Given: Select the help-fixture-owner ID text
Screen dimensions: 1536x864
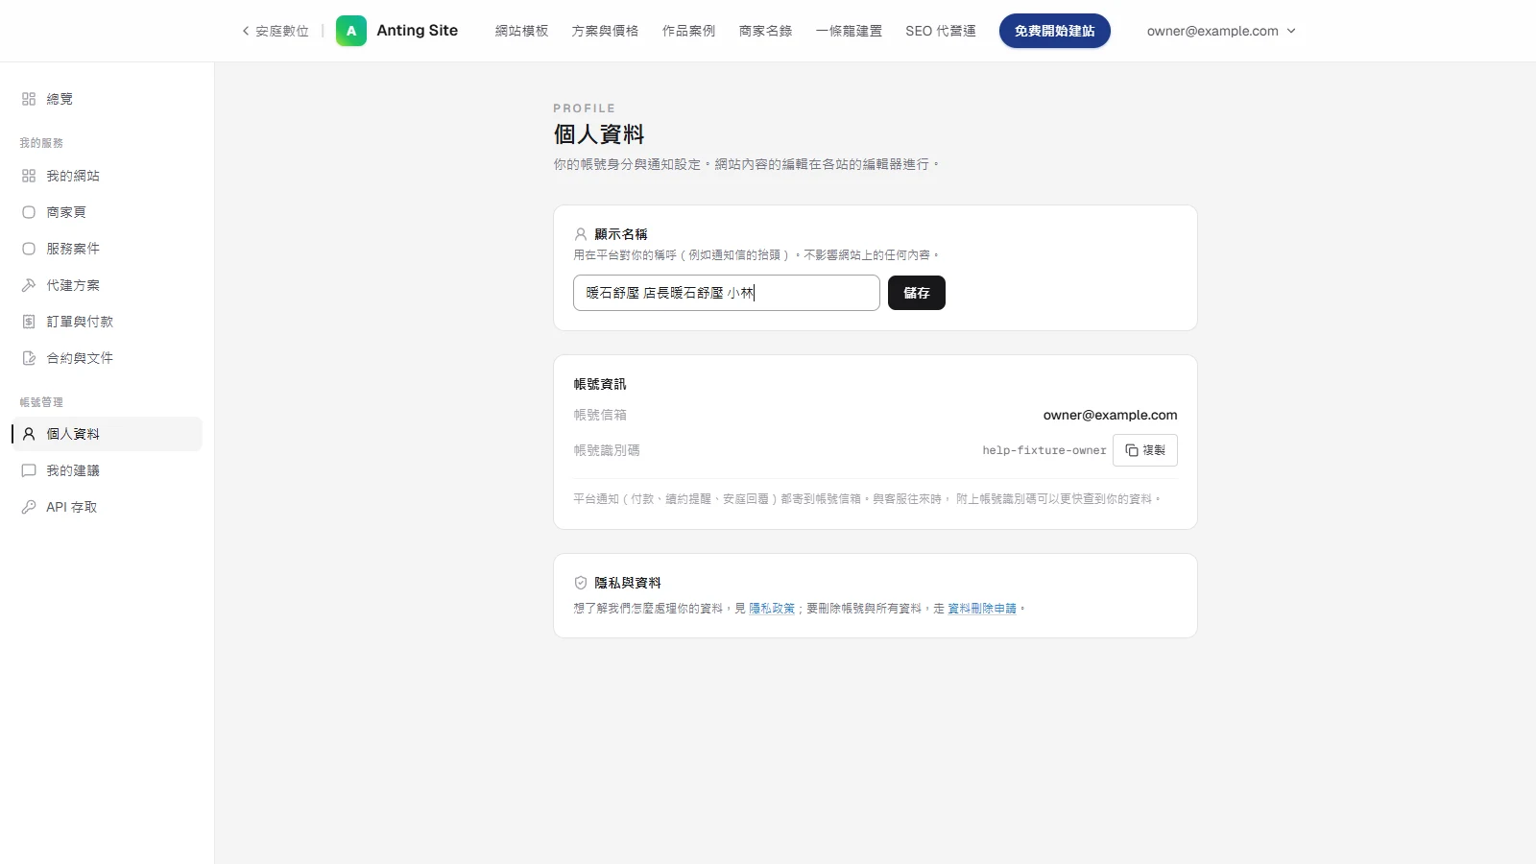Looking at the screenshot, I should pos(1044,450).
